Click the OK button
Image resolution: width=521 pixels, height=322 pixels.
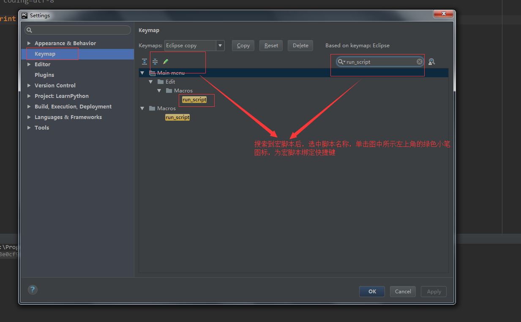pos(372,292)
